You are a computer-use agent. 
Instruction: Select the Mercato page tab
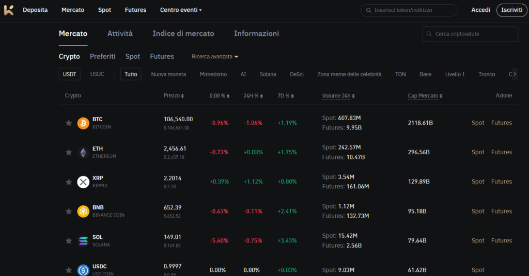point(73,34)
